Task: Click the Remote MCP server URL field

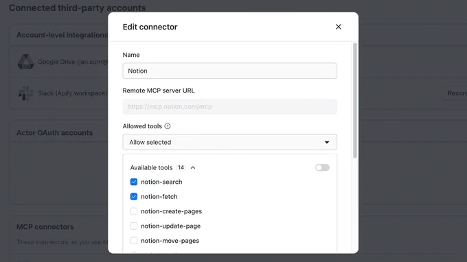Action: pyautogui.click(x=229, y=106)
